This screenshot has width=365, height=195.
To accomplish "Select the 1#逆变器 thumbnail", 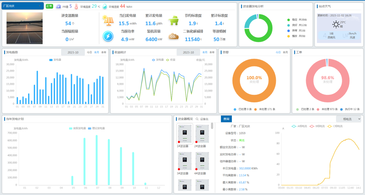I will tap(185, 134).
